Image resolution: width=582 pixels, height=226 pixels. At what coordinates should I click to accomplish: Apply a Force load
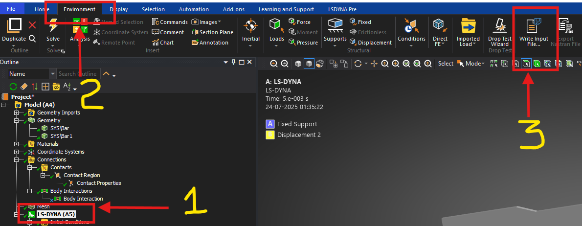click(x=299, y=22)
